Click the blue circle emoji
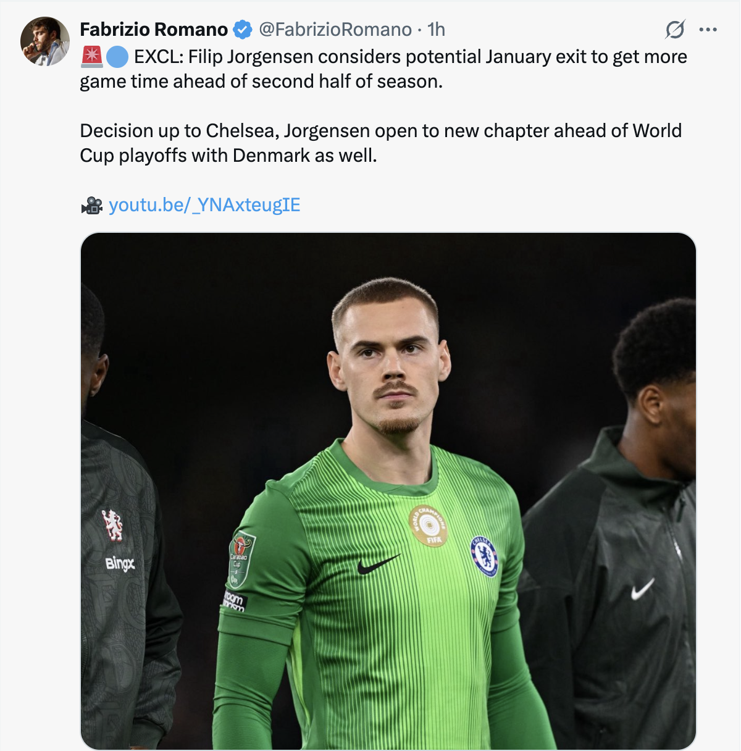 point(117,57)
